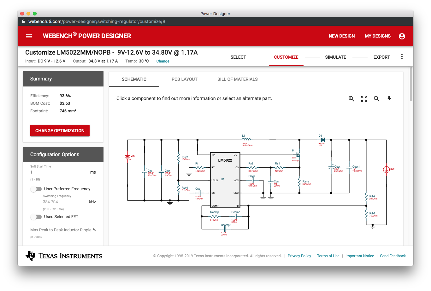Select the Rfb2 feedback resistor symbol
This screenshot has height=291, width=431.
pos(366,197)
